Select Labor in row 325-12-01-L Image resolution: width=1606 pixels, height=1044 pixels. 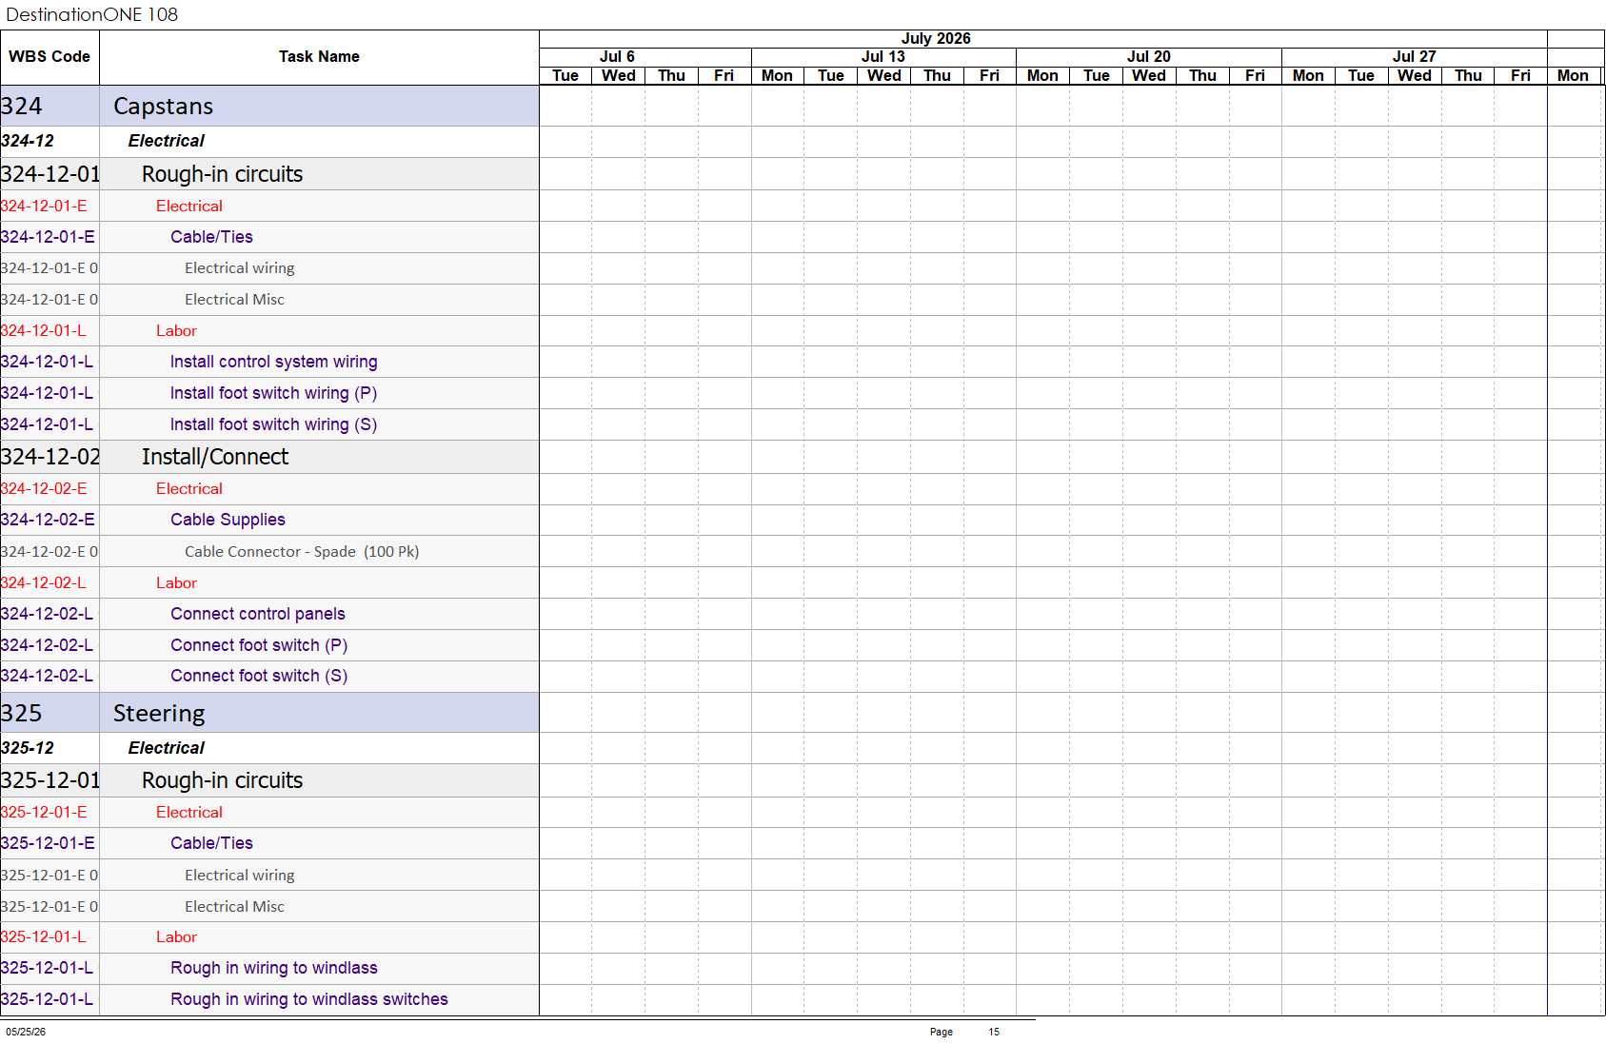click(176, 937)
